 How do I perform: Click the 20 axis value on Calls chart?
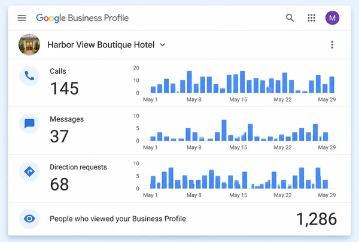coord(136,68)
